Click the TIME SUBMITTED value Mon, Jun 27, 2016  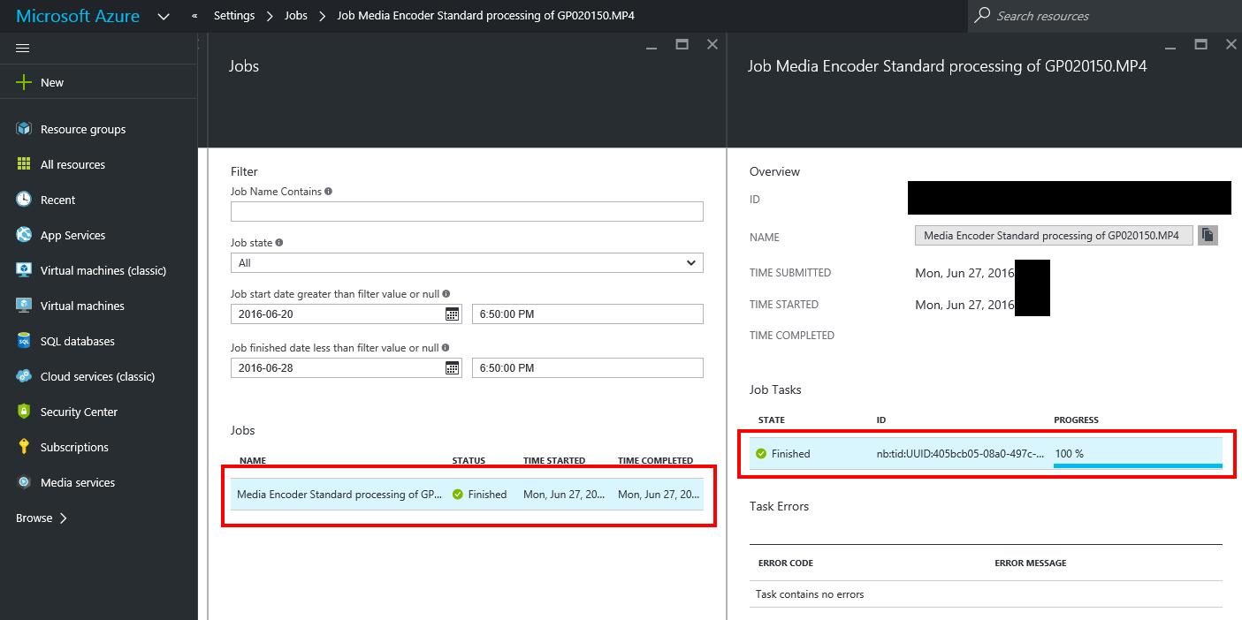tap(964, 273)
